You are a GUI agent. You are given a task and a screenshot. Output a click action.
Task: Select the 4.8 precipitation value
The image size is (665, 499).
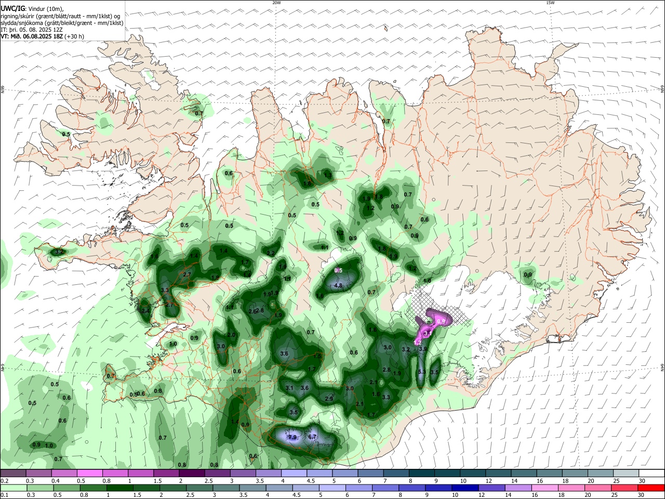[338, 285]
